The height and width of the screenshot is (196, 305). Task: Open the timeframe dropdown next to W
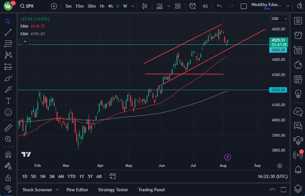coord(132,6)
